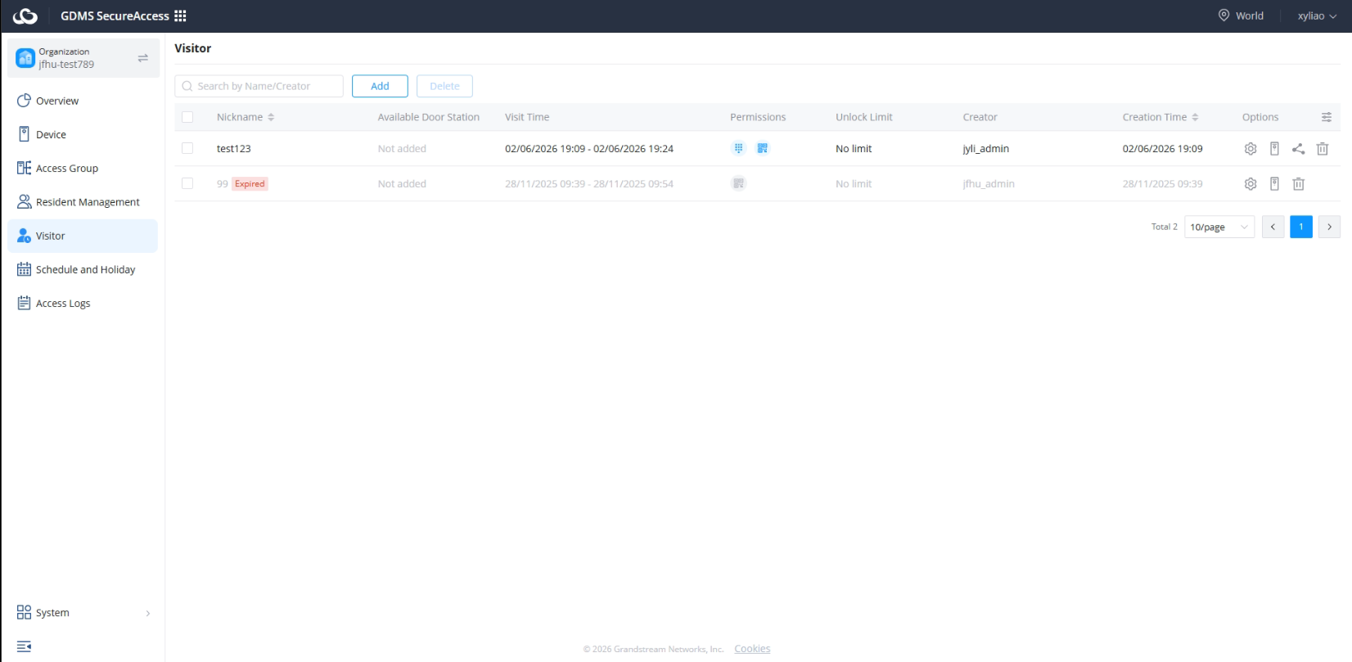Select all visitors with the header checkbox
The image size is (1352, 662).
pos(187,117)
